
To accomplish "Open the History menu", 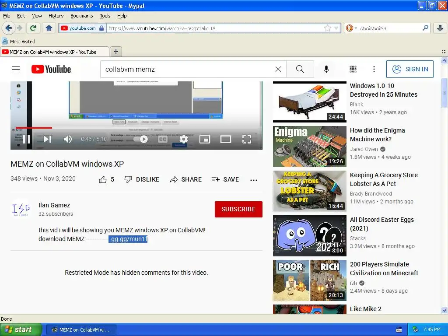I will point(56,16).
